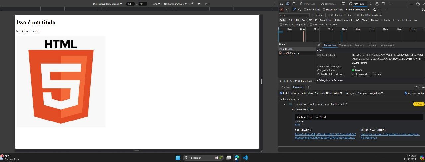The height and width of the screenshot is (162, 425).
Task: Open Visual Studio Code from taskbar
Action: tap(245, 158)
